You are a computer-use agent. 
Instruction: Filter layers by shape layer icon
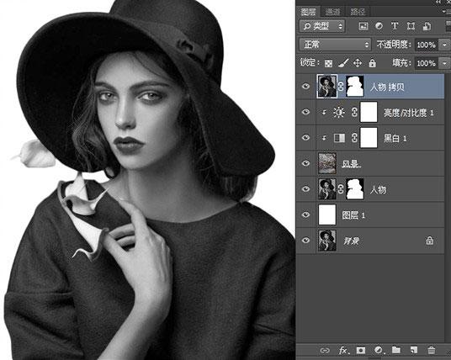[x=411, y=26]
